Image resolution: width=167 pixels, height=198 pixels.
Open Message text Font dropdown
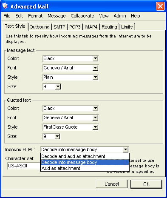pos(71,68)
